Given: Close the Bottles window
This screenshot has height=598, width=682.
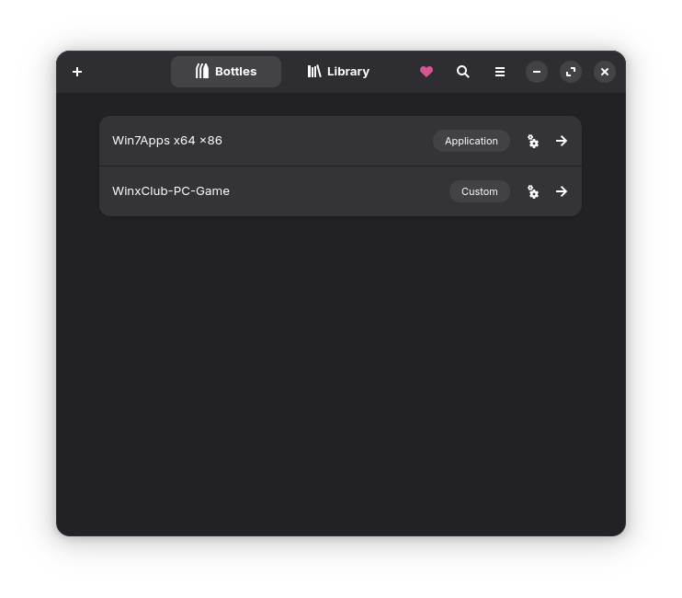Looking at the screenshot, I should pos(605,72).
